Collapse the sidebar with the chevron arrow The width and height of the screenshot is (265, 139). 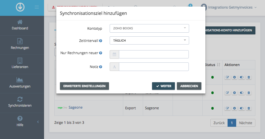click(38, 122)
